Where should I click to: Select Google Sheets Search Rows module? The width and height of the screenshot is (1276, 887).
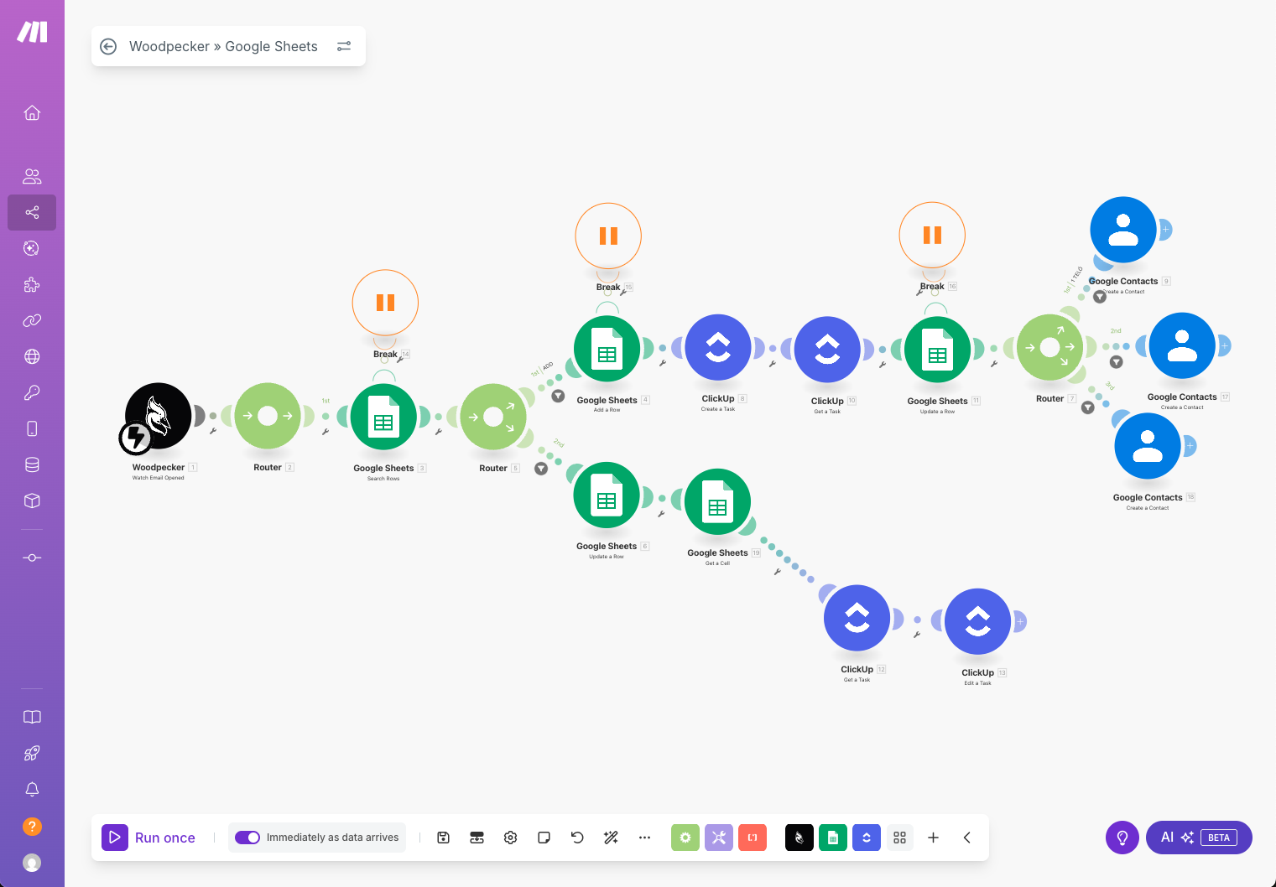pos(383,417)
